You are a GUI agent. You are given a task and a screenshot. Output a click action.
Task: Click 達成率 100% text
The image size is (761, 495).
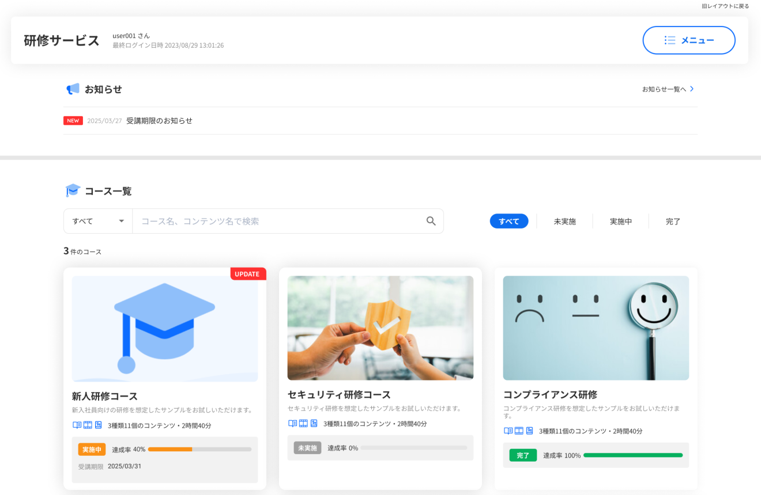point(562,455)
